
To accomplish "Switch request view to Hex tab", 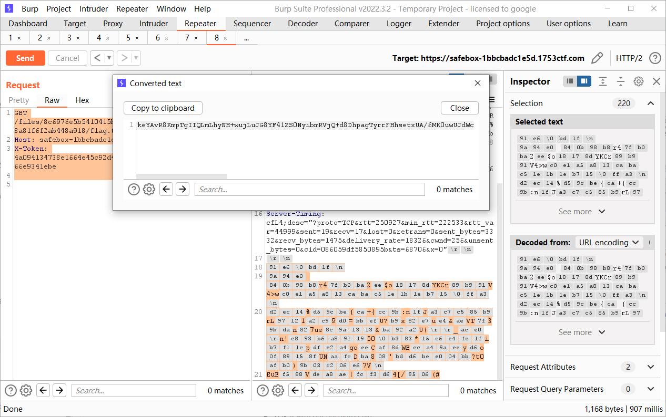I will [x=82, y=100].
